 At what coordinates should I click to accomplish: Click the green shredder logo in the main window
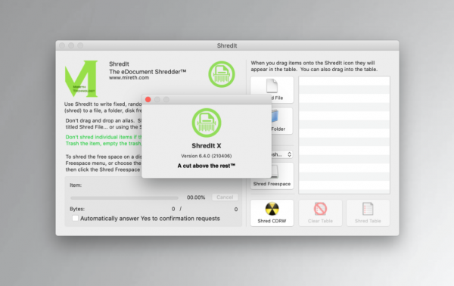222,74
